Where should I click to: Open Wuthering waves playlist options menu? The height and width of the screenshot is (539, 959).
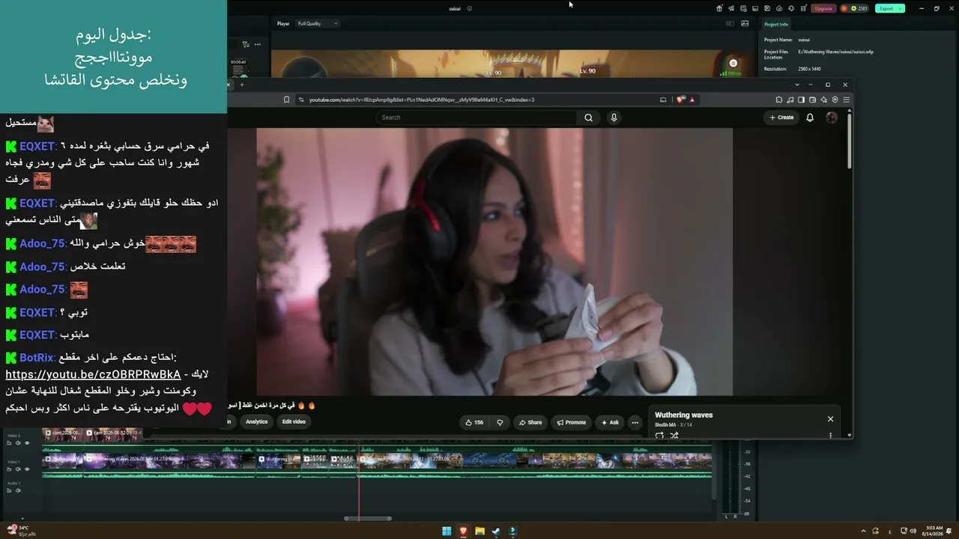[x=830, y=435]
